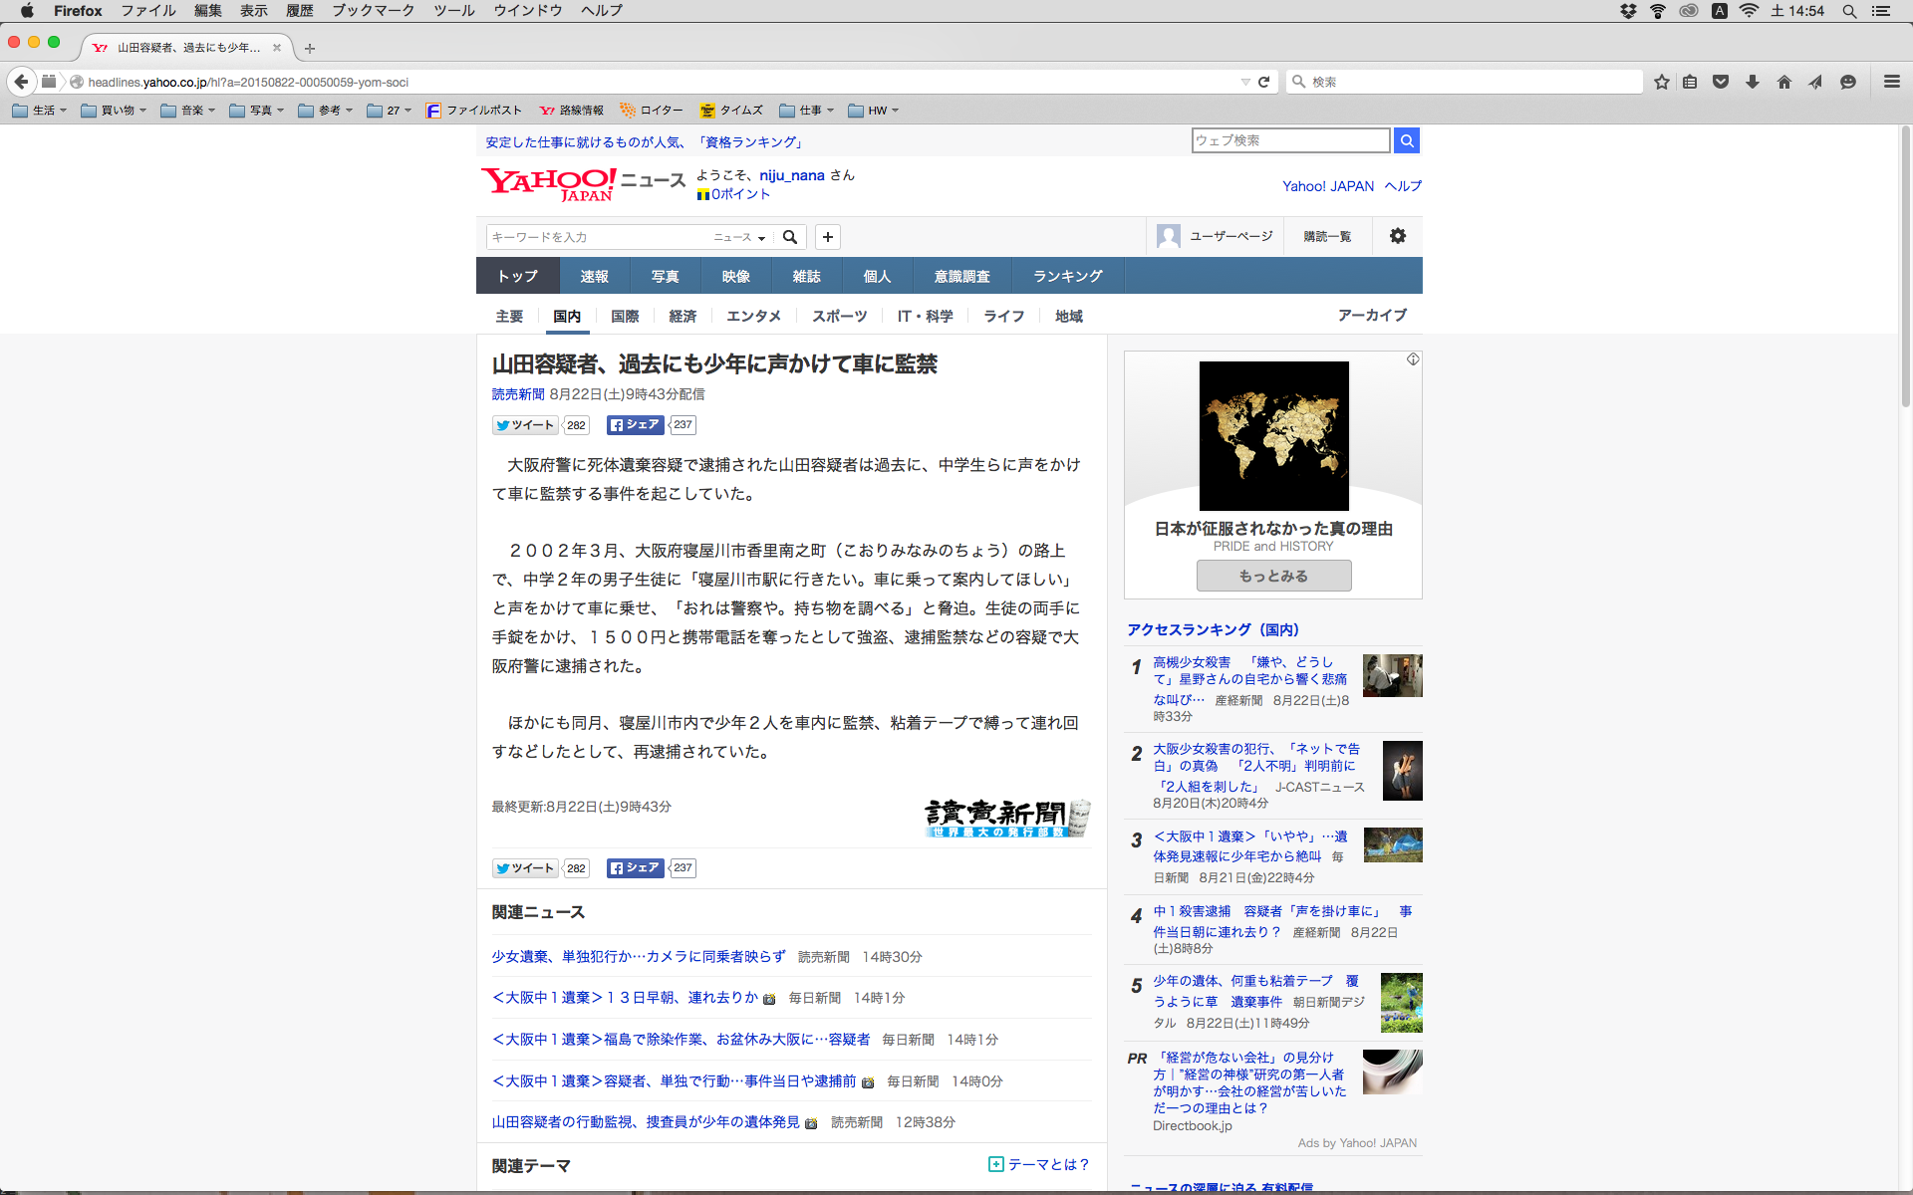
Task: Bookmark this page with star icon
Action: pos(1661,82)
